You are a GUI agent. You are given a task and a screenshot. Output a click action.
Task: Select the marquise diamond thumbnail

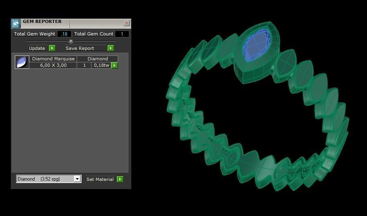pos(22,62)
